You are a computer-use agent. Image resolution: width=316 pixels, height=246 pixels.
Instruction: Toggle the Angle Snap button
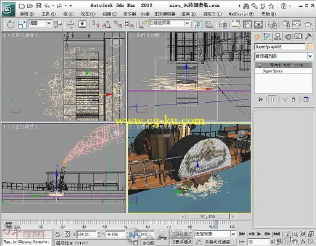107,24
